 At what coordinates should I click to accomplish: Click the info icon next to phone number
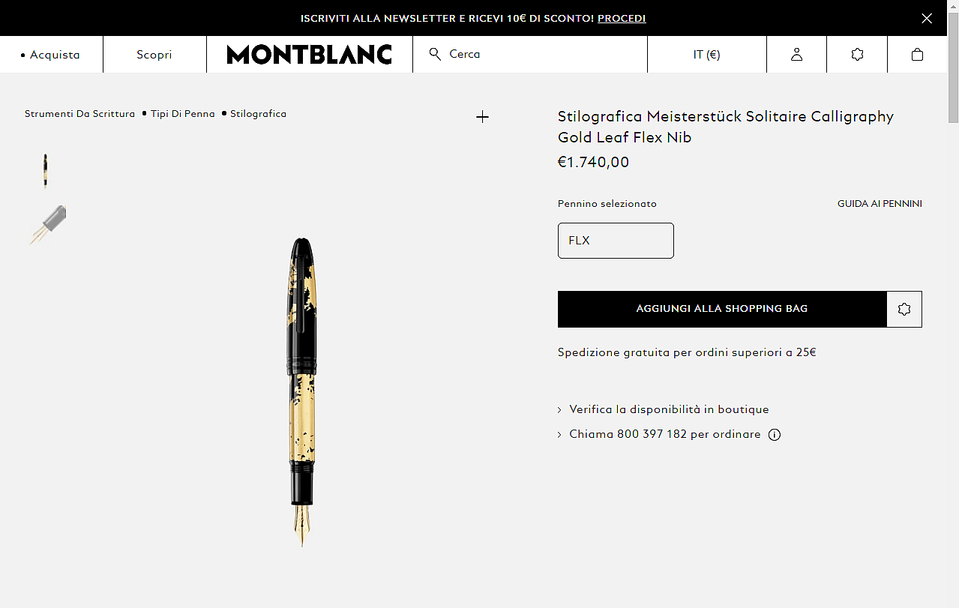point(775,435)
